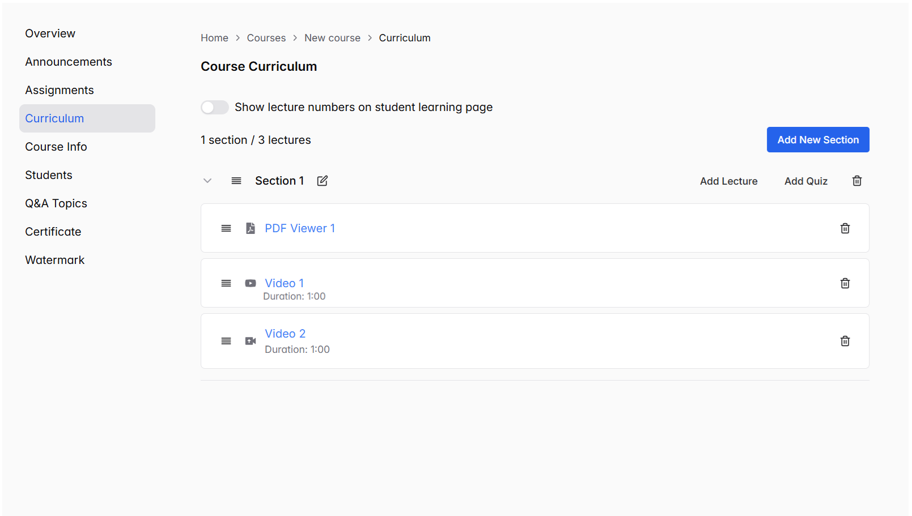Select the Watermark sidebar item
912x516 pixels.
(x=54, y=259)
